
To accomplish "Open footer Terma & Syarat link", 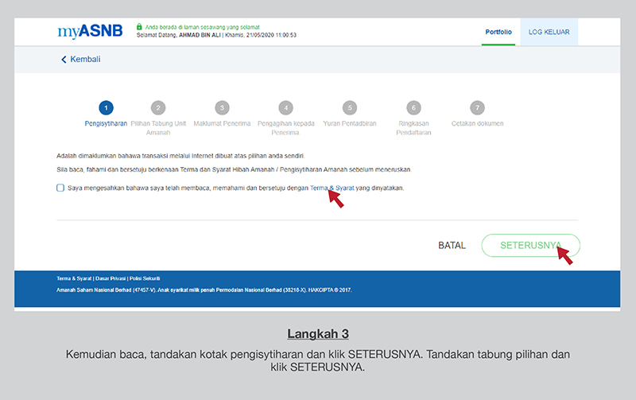I will (73, 279).
